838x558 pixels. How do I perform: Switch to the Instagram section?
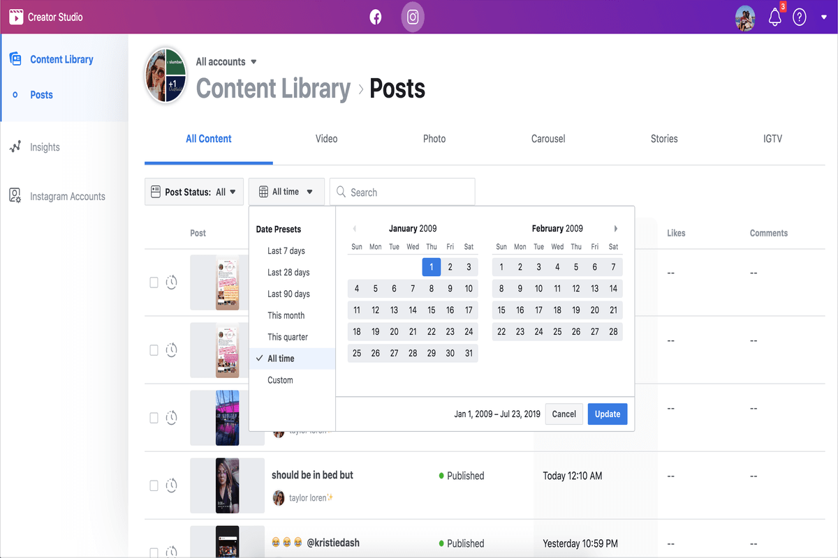[x=412, y=17]
